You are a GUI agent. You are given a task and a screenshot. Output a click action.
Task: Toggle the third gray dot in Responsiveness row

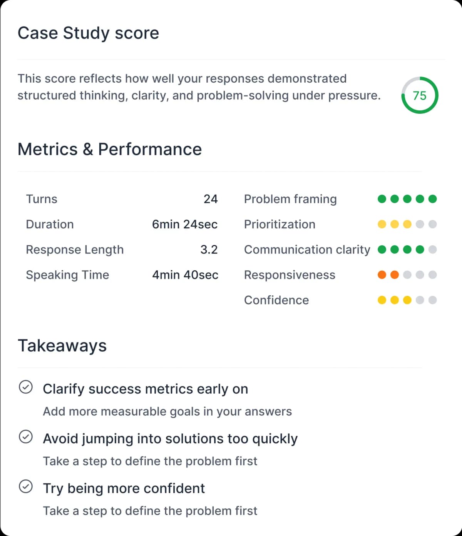pos(407,275)
